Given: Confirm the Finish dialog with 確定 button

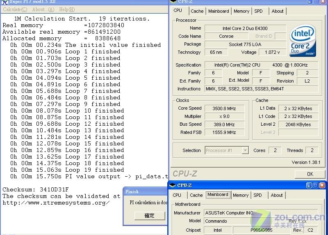Looking at the screenshot, I should click(x=150, y=216).
